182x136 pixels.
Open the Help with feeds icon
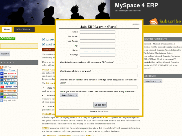click(2, 101)
